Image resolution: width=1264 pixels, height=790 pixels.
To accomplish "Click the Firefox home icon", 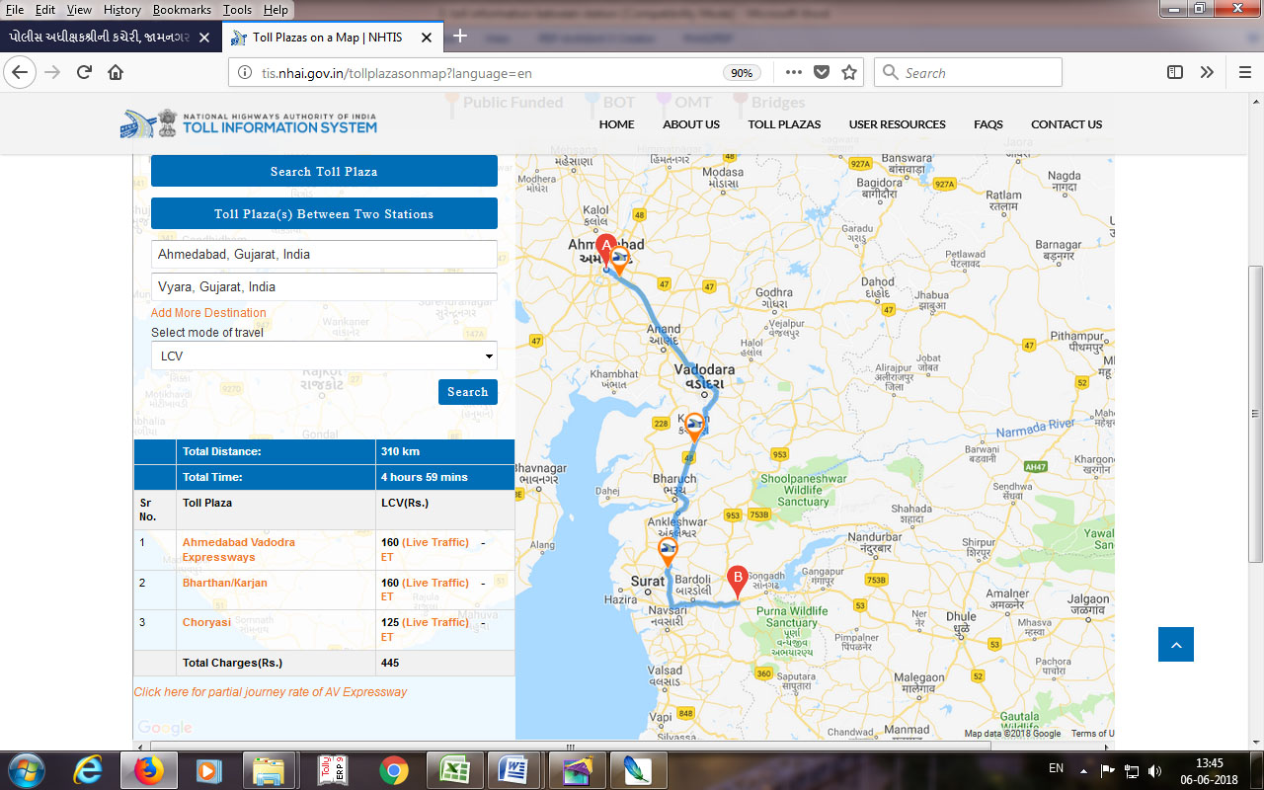I will click(116, 72).
